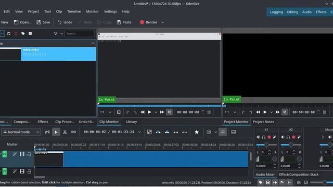Switch to the Project Notes tab

point(263,122)
